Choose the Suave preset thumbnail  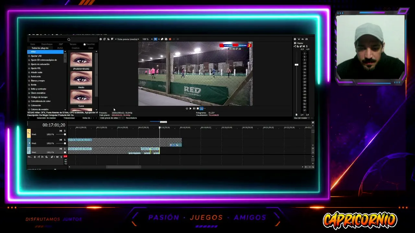pyautogui.click(x=81, y=97)
